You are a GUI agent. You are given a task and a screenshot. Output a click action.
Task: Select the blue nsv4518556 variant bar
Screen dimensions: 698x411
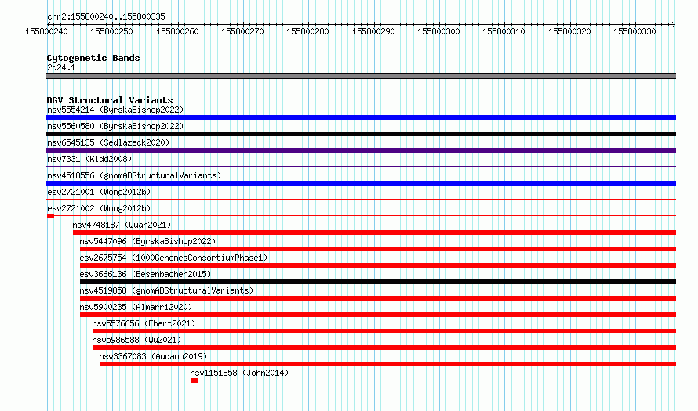(x=361, y=183)
